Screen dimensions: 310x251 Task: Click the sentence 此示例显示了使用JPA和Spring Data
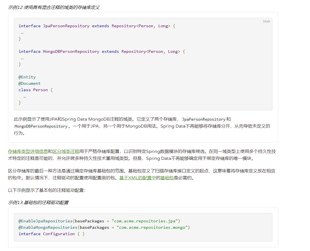142,126
